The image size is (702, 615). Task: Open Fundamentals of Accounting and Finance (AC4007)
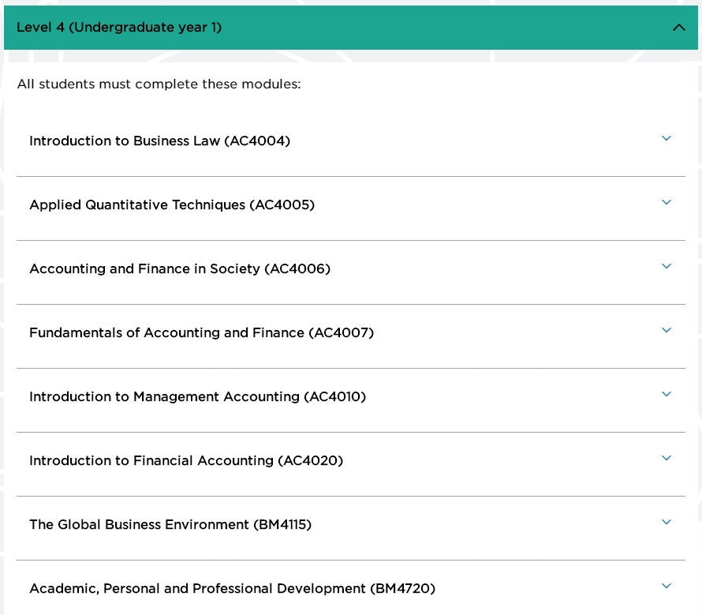(201, 333)
